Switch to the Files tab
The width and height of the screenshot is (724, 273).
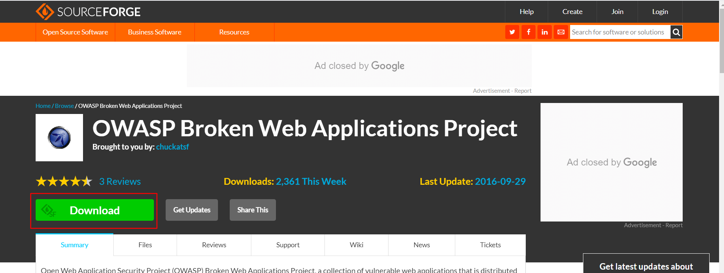(145, 245)
